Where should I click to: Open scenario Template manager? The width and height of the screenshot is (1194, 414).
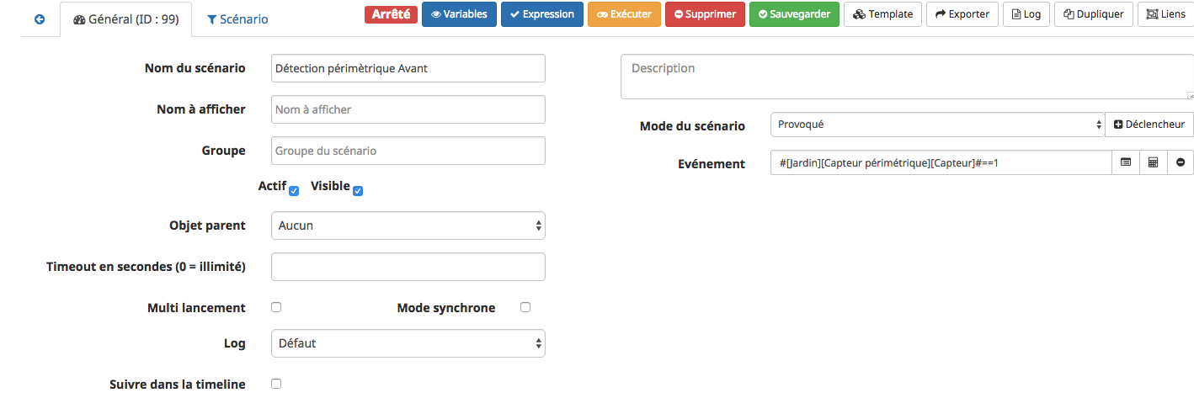(x=882, y=14)
